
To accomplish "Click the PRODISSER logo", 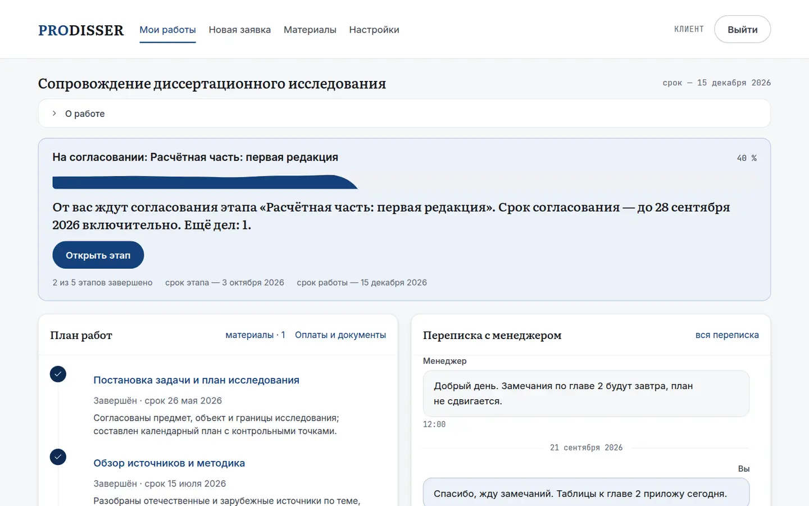I will tap(81, 30).
